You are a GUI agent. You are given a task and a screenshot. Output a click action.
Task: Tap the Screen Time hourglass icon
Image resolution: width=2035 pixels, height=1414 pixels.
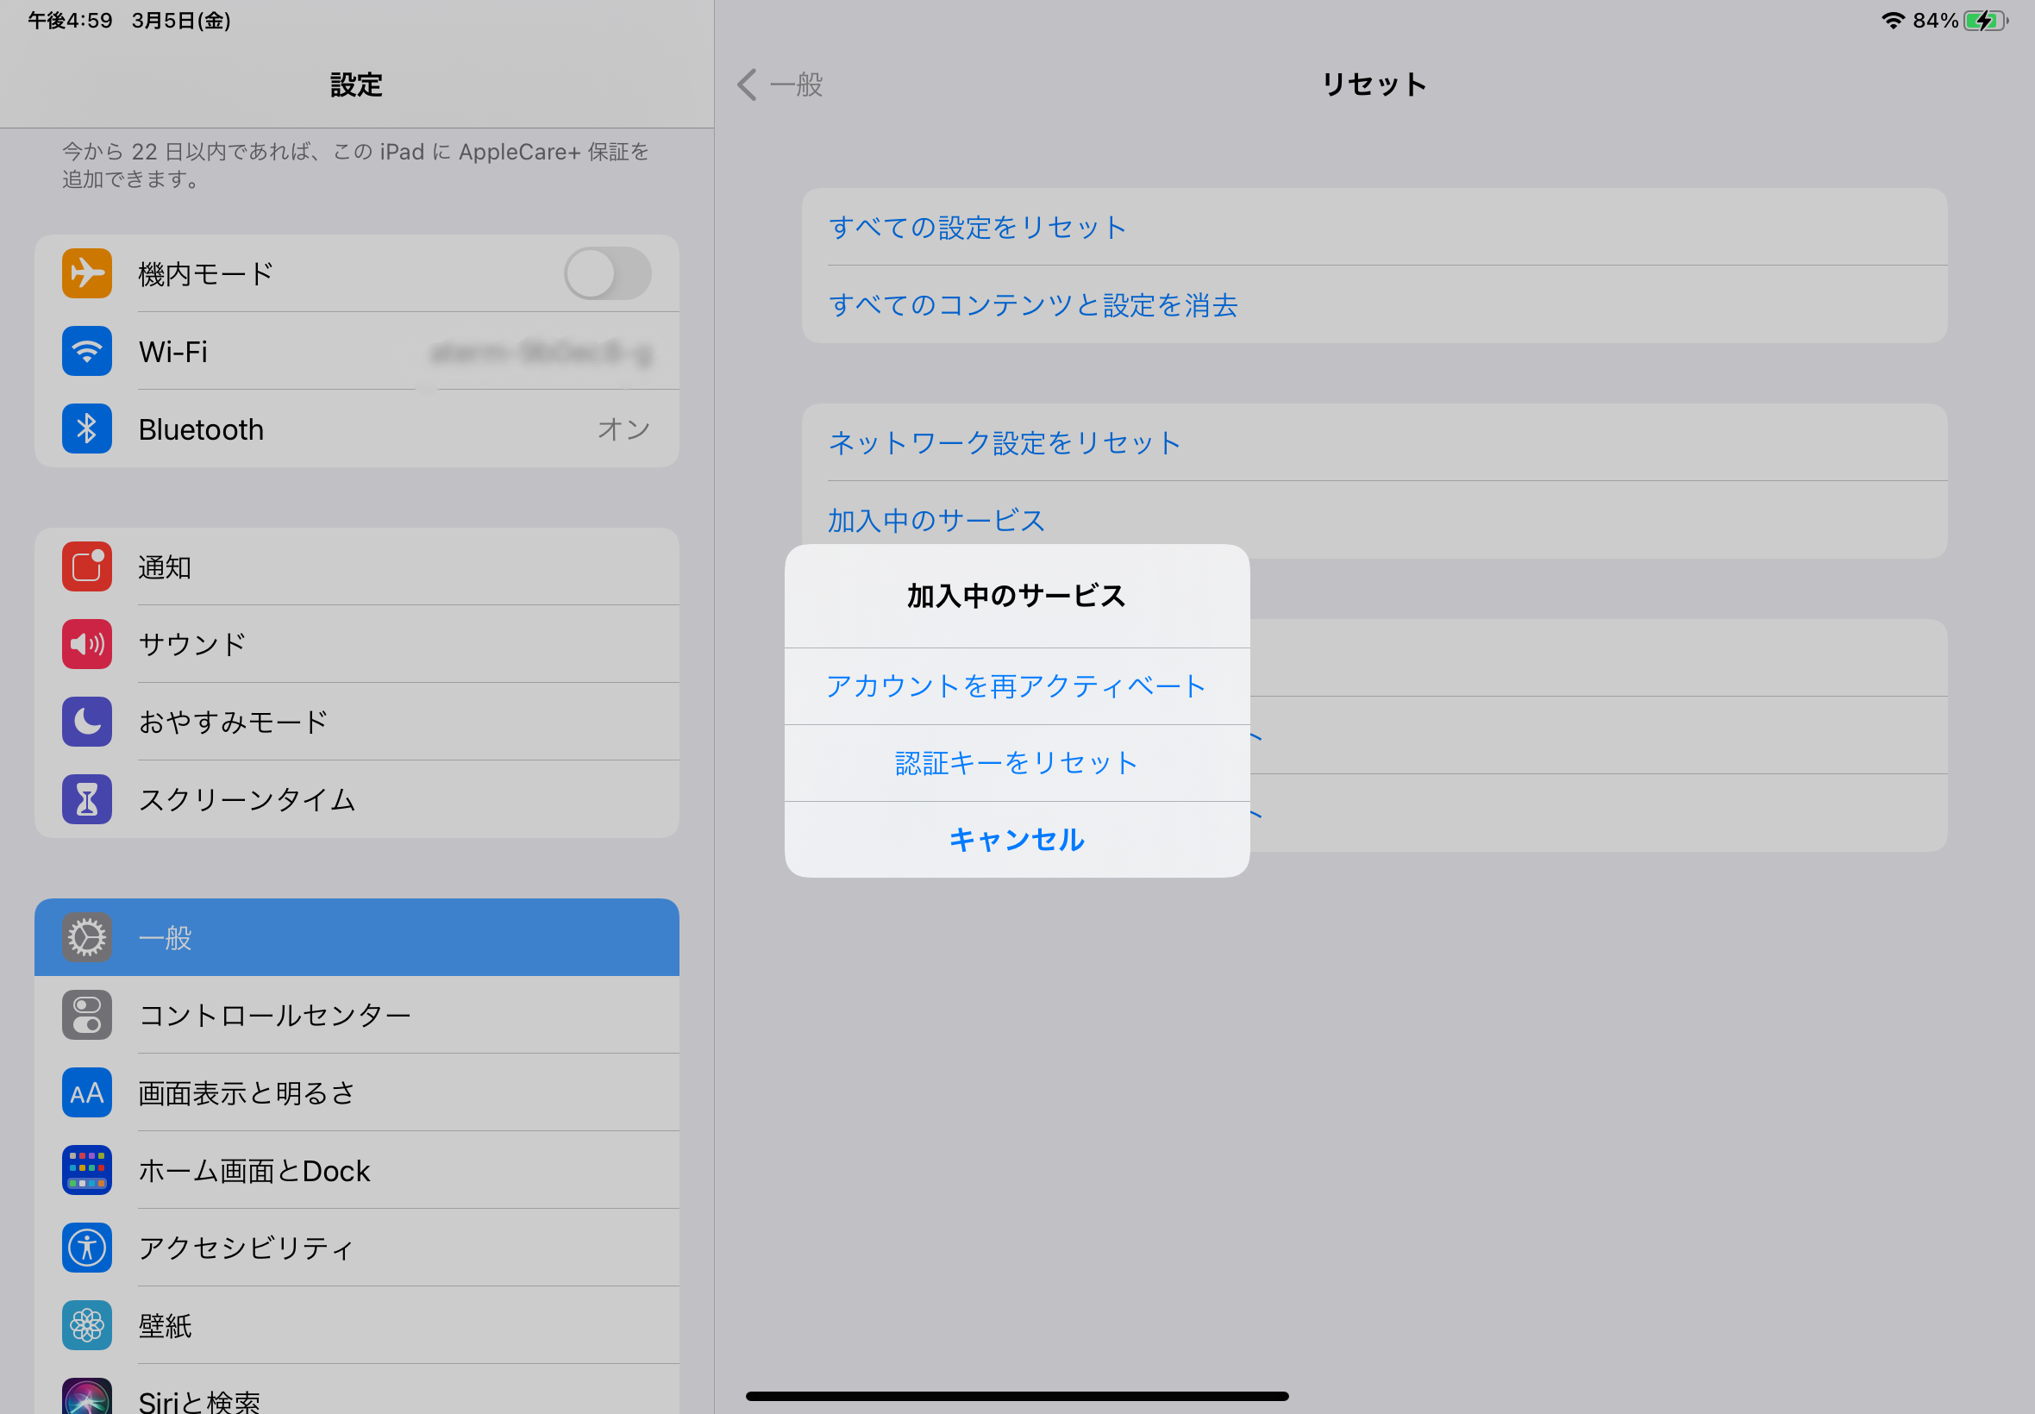[87, 799]
